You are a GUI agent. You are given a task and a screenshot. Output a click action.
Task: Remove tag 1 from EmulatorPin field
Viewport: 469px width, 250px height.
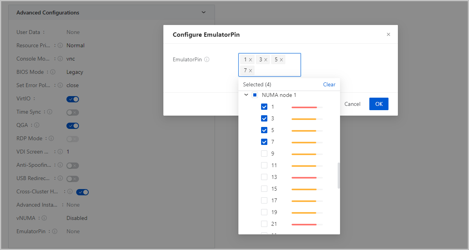point(251,60)
